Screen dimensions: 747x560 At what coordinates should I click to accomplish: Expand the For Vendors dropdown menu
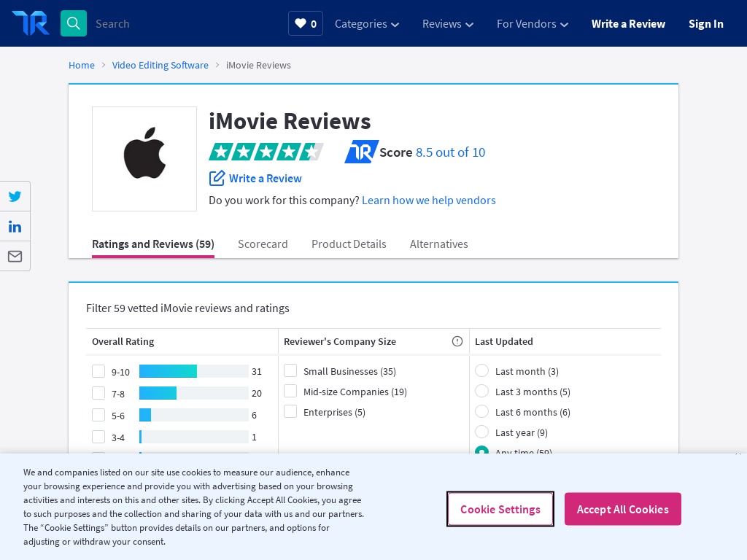click(x=532, y=24)
